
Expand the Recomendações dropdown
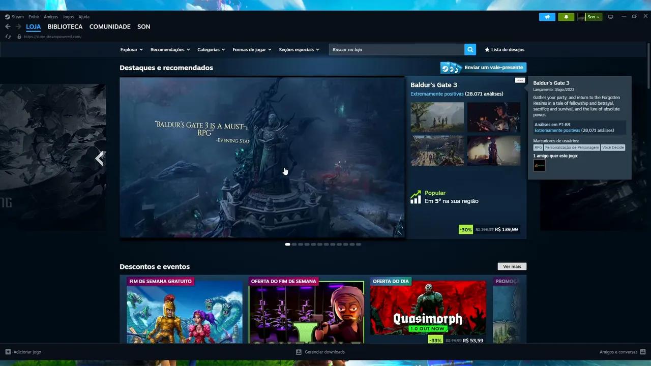pos(170,49)
